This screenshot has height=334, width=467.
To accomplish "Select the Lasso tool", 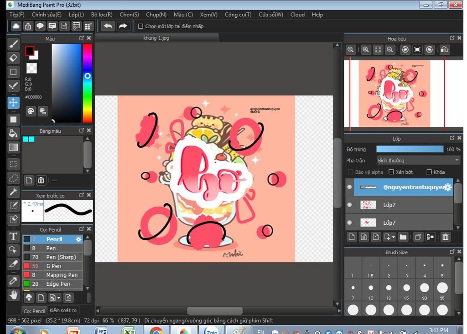I will (x=13, y=178).
